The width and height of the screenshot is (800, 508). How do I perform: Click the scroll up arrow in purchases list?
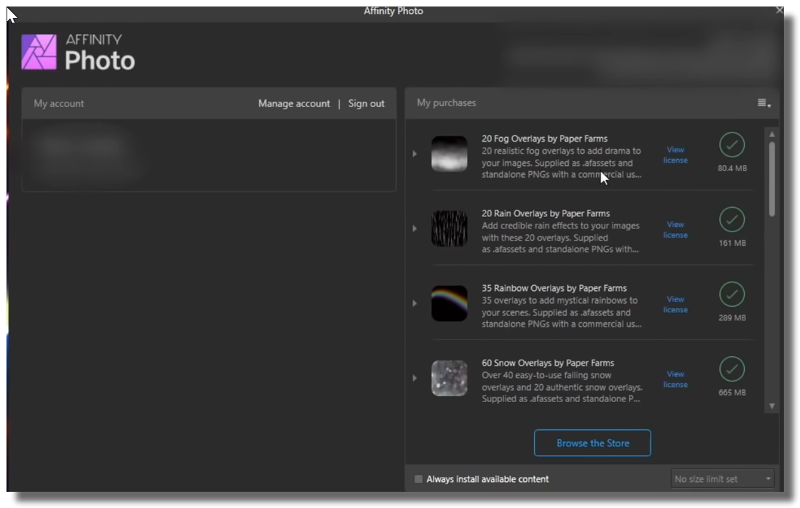pyautogui.click(x=772, y=134)
